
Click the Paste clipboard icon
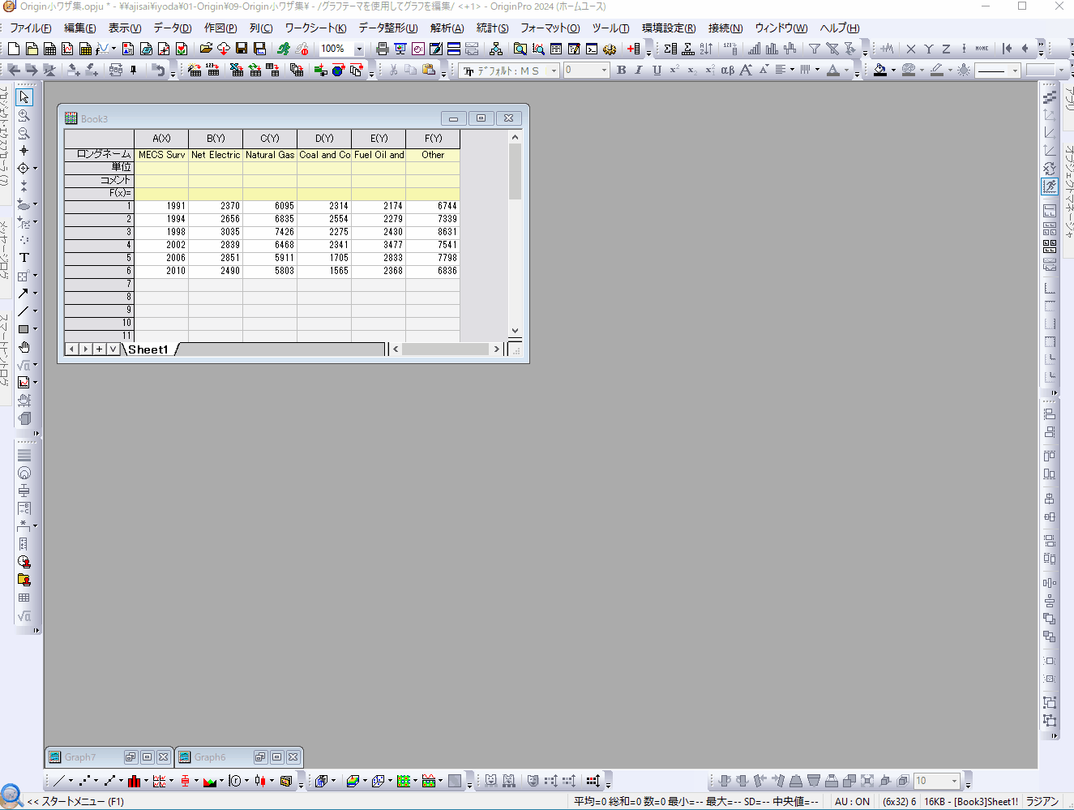(x=429, y=71)
